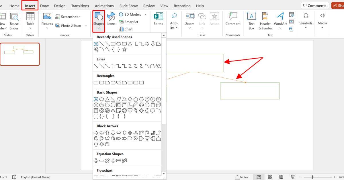The height and width of the screenshot is (180, 344).
Task: Switch to the Animations ribbon tab
Action: (104, 6)
